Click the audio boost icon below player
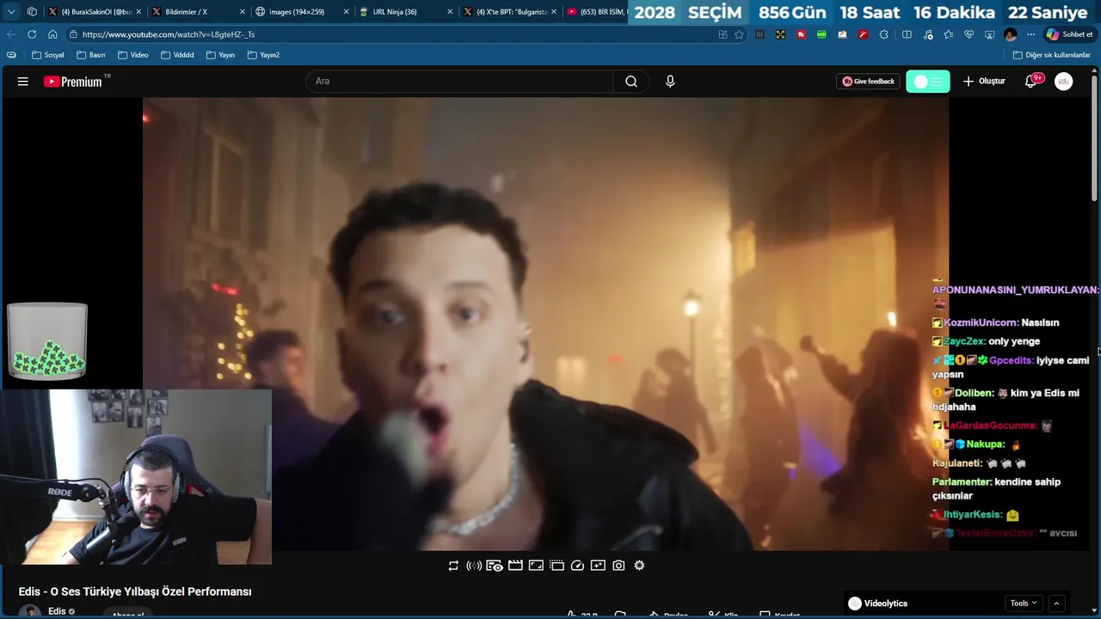1101x619 pixels. [474, 566]
